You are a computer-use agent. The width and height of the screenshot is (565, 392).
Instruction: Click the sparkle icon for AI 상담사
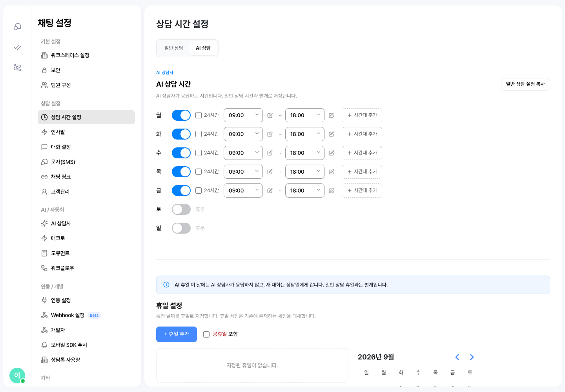44,223
